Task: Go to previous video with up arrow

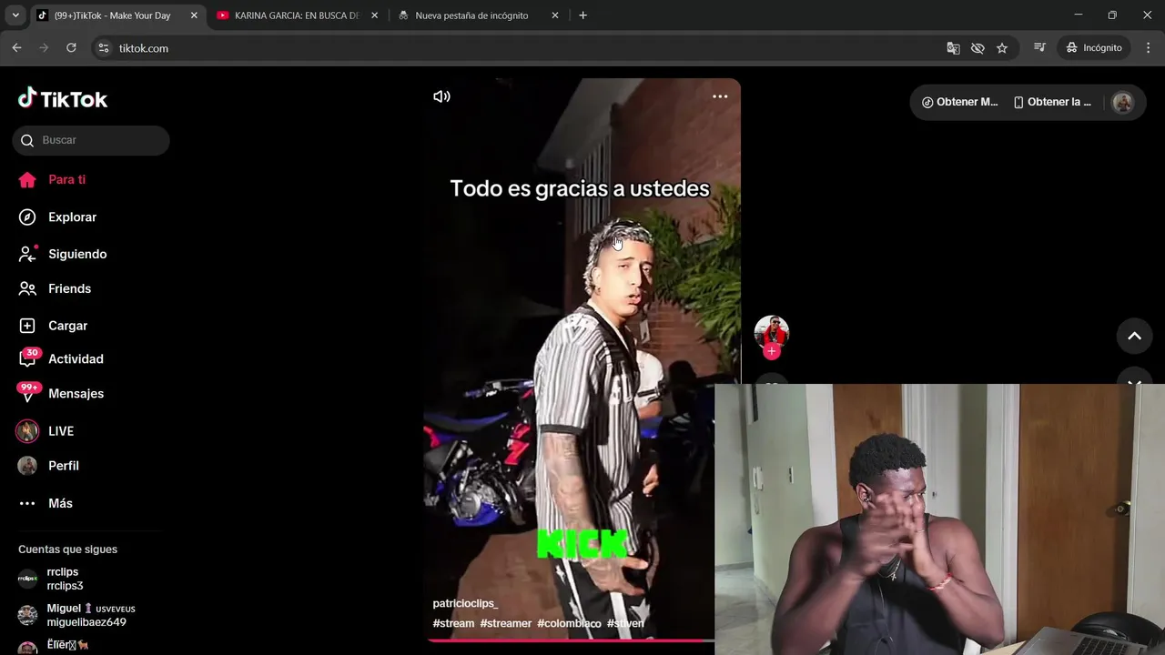Action: coord(1134,336)
